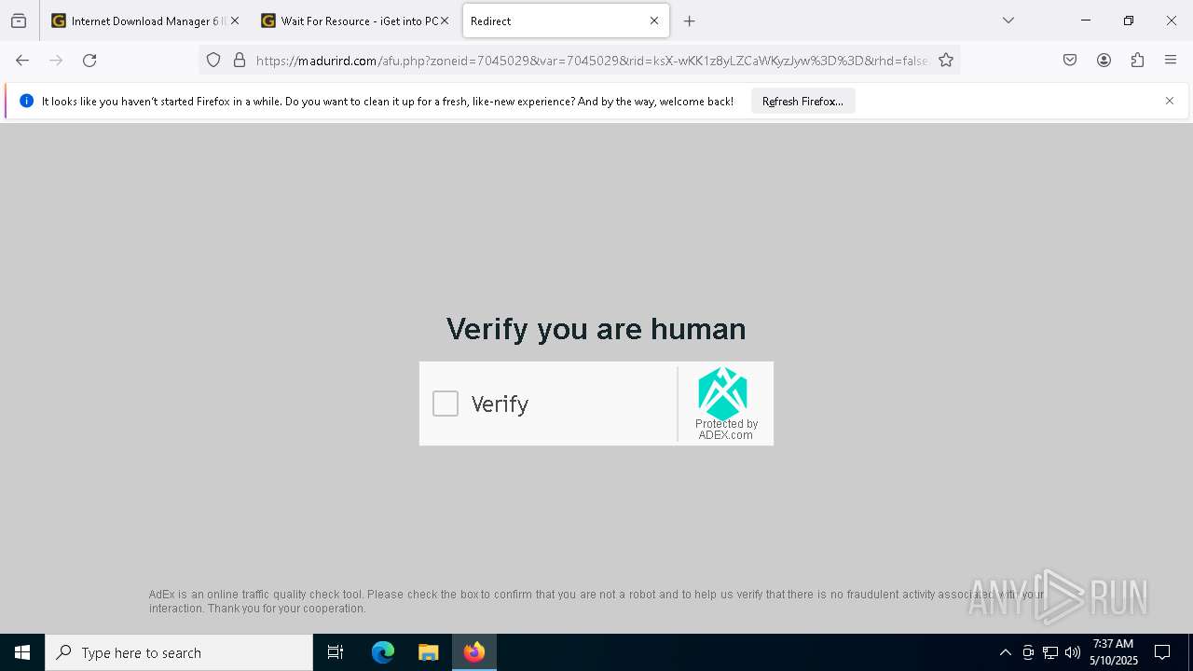Go back to the previous page
1193x671 pixels.
click(x=22, y=61)
